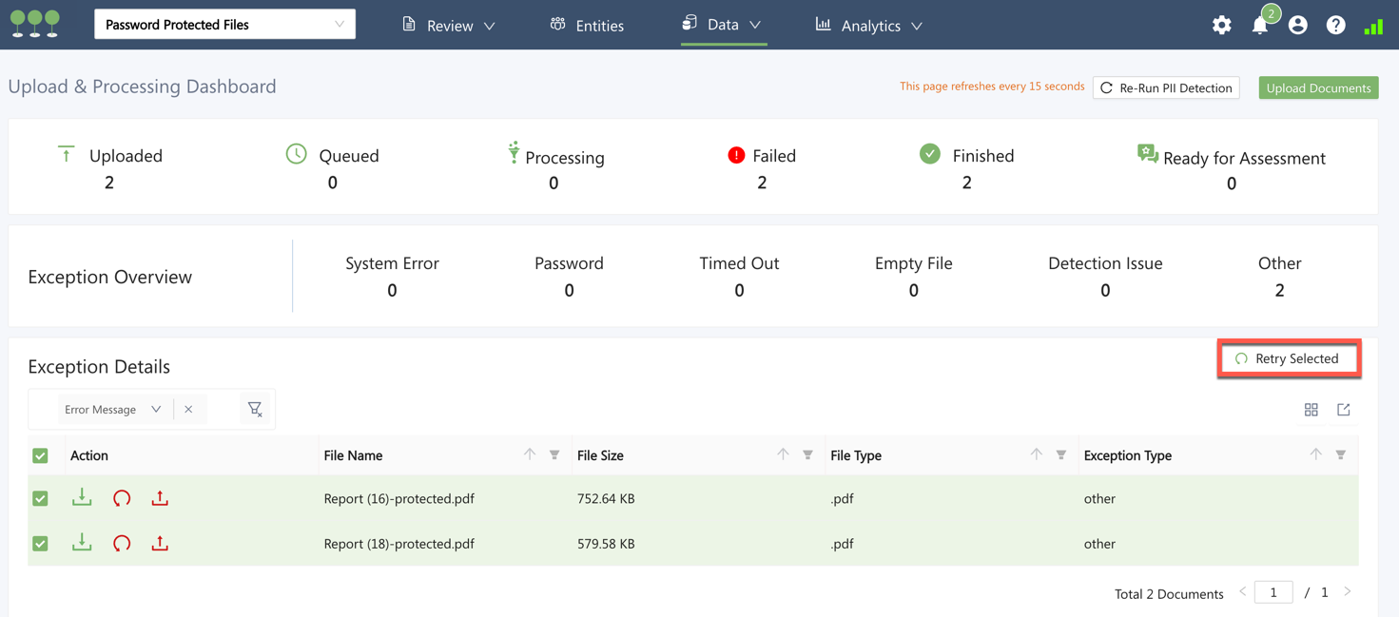Expand the Analytics menu
The height and width of the screenshot is (617, 1399).
tap(868, 26)
